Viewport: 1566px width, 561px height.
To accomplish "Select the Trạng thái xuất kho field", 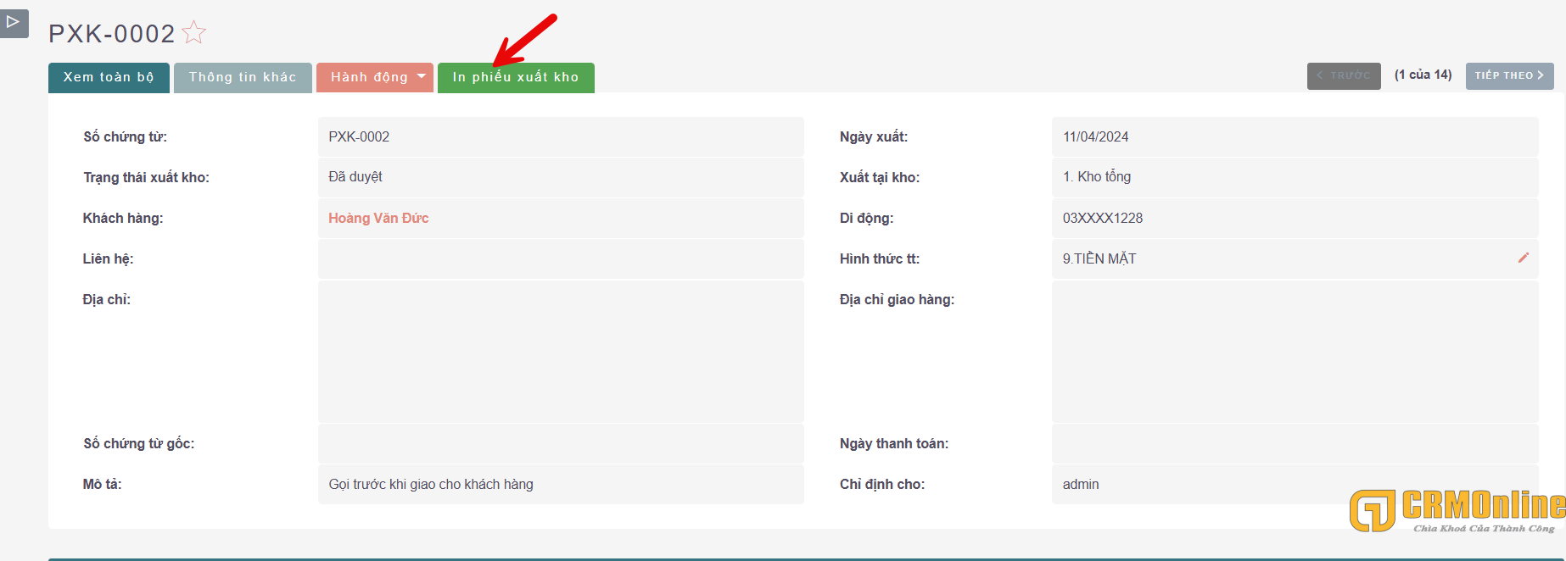I will click(x=560, y=177).
